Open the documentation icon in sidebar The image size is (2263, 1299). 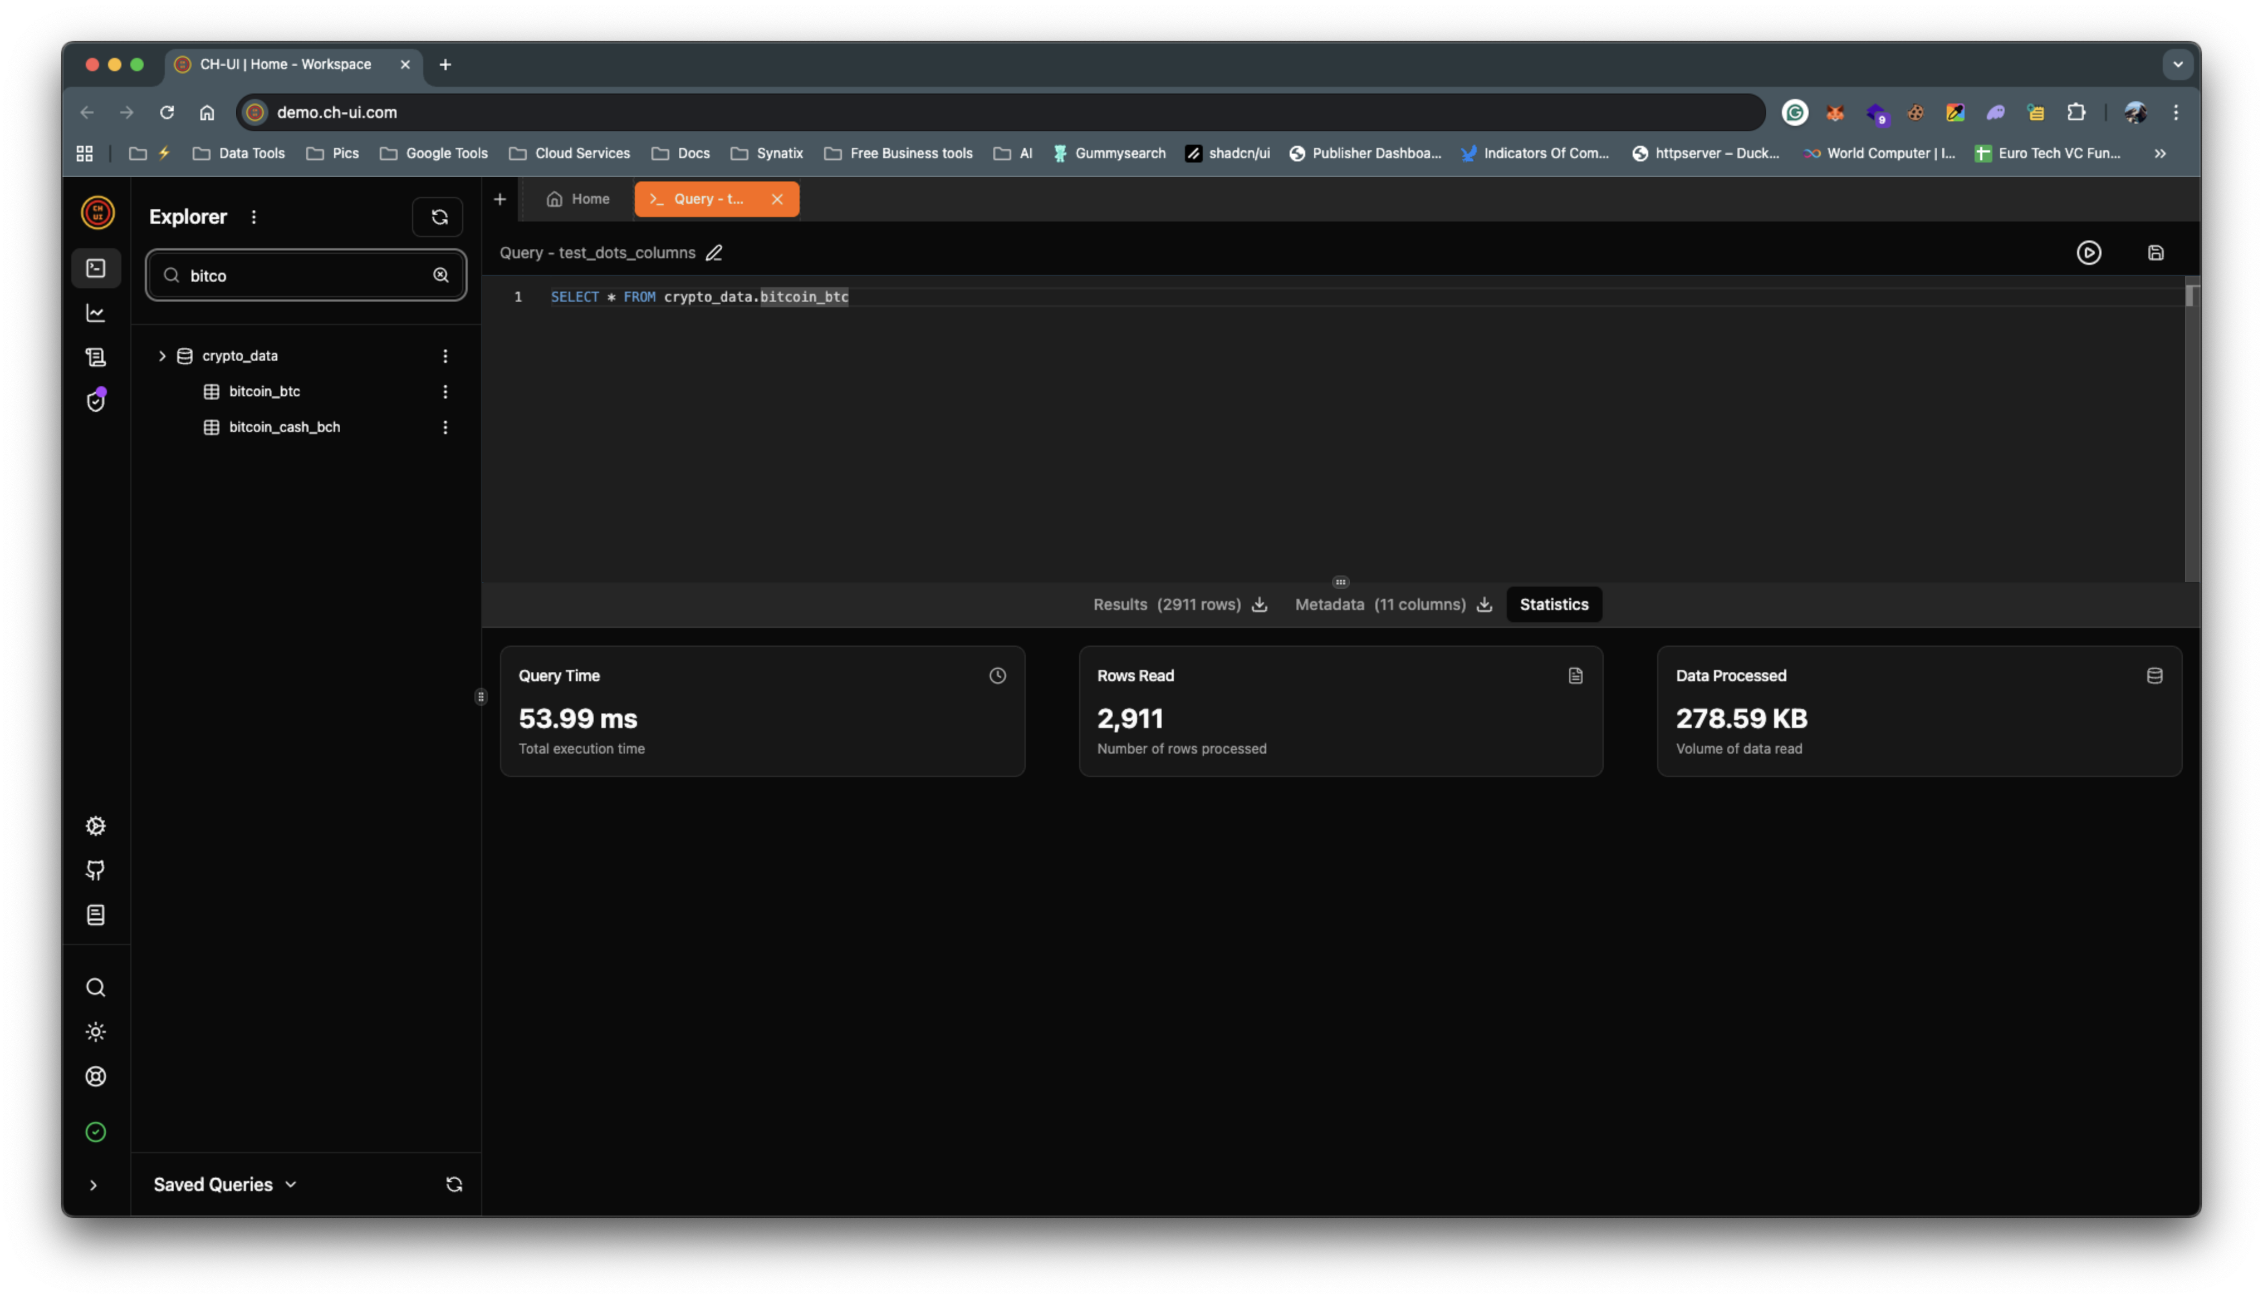[95, 916]
